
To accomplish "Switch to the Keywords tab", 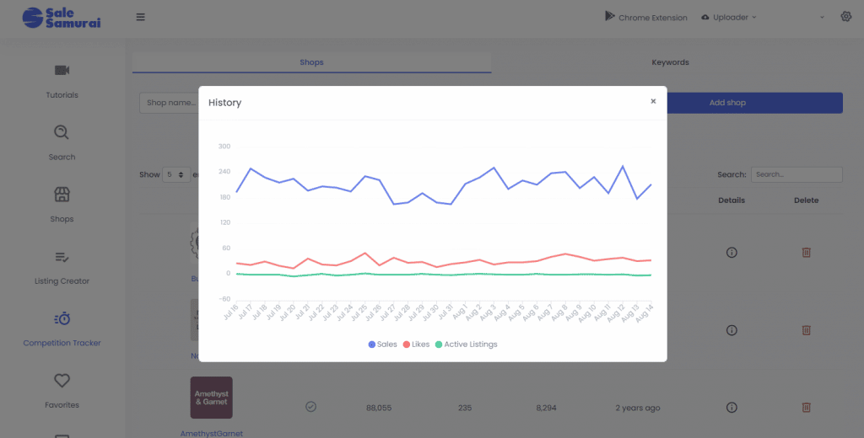I will point(670,62).
